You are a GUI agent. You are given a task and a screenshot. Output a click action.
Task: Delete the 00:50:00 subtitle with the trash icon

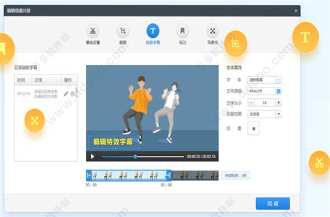click(x=72, y=94)
